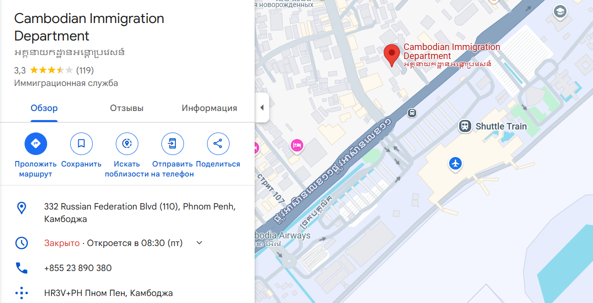Click the Отправить на телефон icon
The height and width of the screenshot is (303, 593).
point(172,144)
